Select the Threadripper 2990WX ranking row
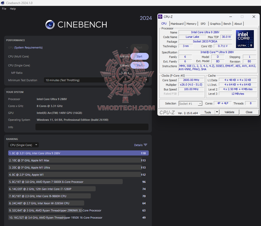This screenshot has width=261, height=226. 78,210
